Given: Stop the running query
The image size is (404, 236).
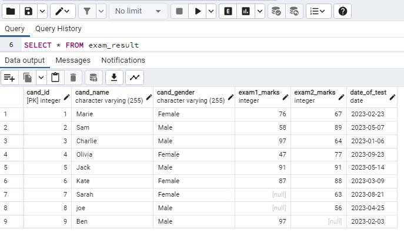Looking at the screenshot, I should coord(179,11).
